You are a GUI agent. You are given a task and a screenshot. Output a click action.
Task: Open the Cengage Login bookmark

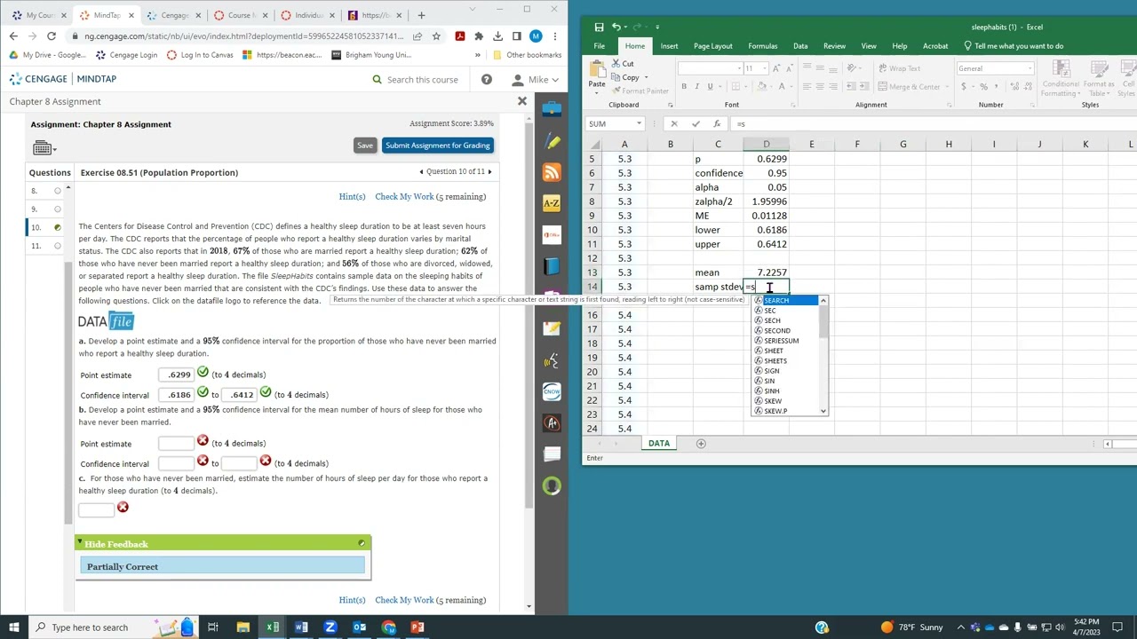(126, 55)
